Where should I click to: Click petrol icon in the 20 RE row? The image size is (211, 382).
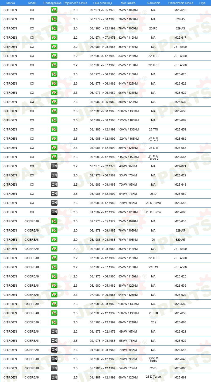coord(54,28)
